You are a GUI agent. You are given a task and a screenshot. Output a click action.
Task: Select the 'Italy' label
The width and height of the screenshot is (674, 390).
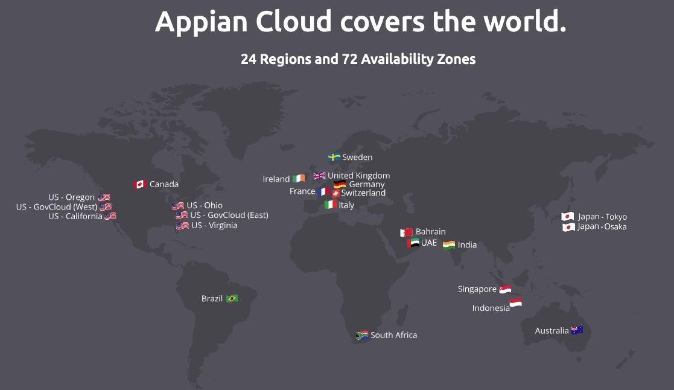tap(346, 205)
